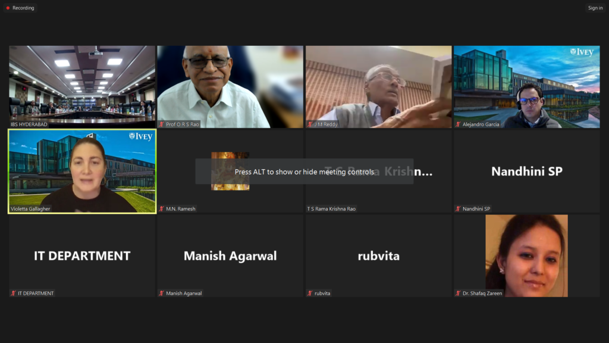Click muted mic icon beside IT DEPARTMENT label
The width and height of the screenshot is (609, 343).
point(13,293)
